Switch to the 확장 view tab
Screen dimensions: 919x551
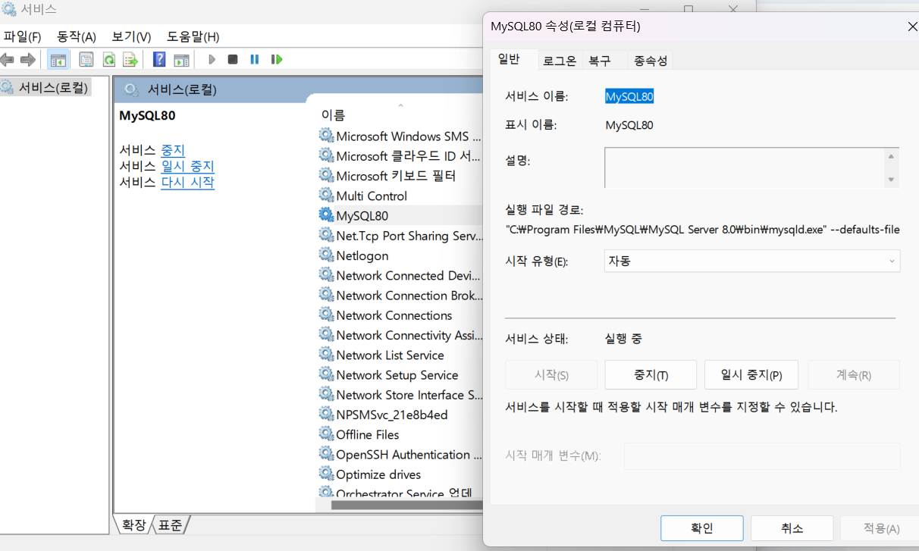click(x=133, y=524)
